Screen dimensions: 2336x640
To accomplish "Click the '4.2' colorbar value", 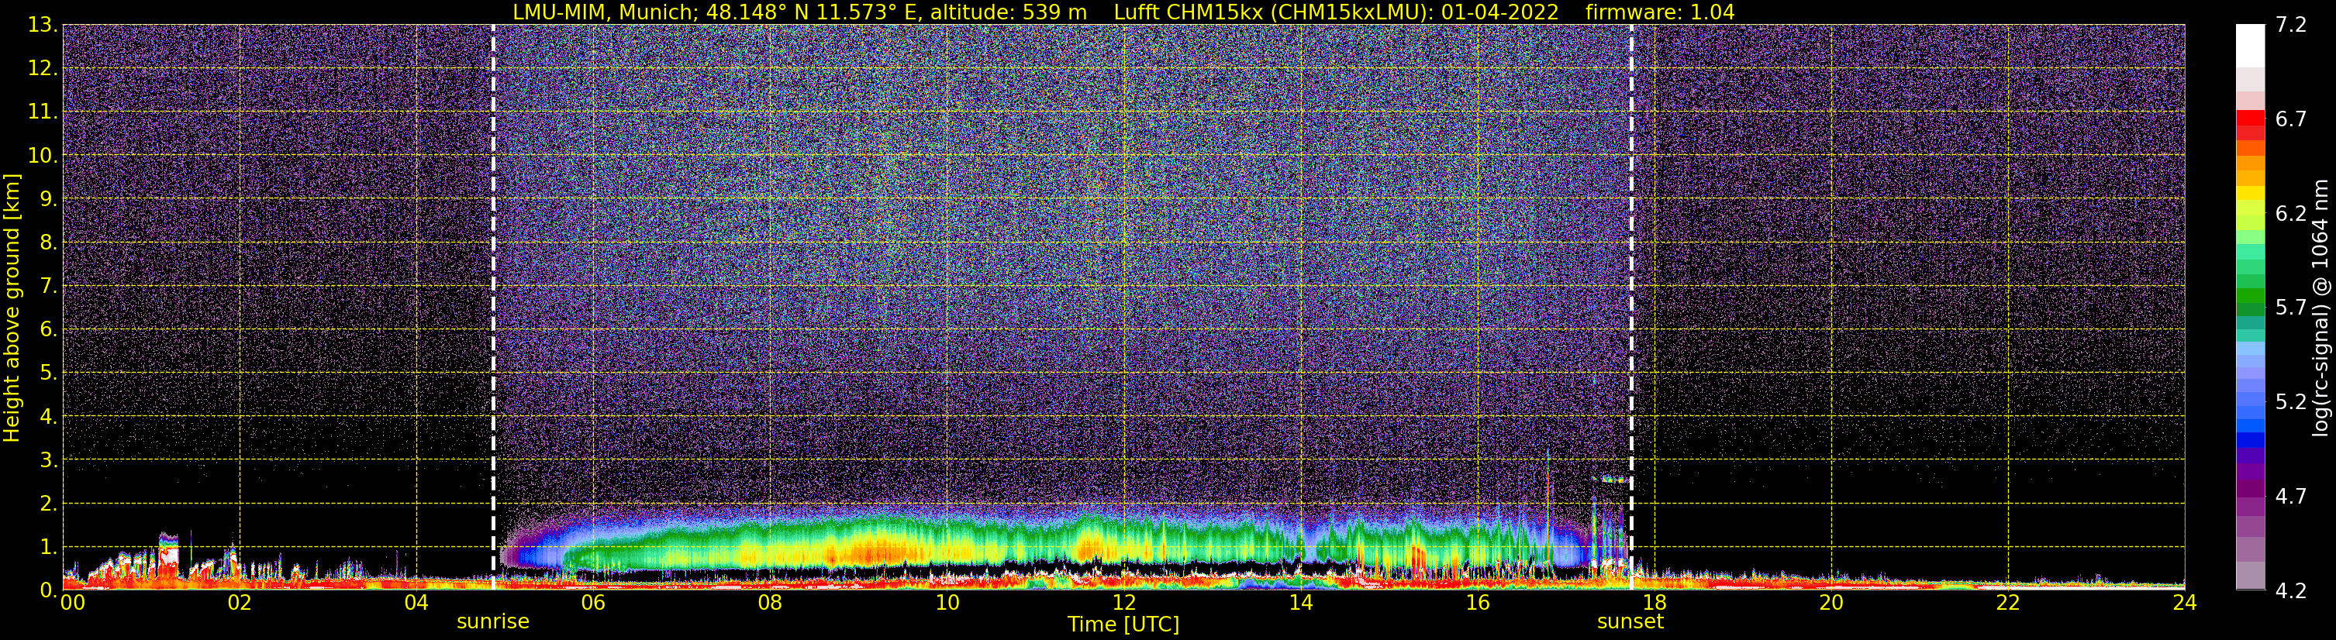I will 2291,590.
